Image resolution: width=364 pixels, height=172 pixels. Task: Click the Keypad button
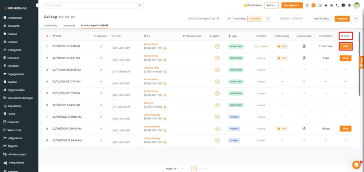pyautogui.click(x=342, y=18)
